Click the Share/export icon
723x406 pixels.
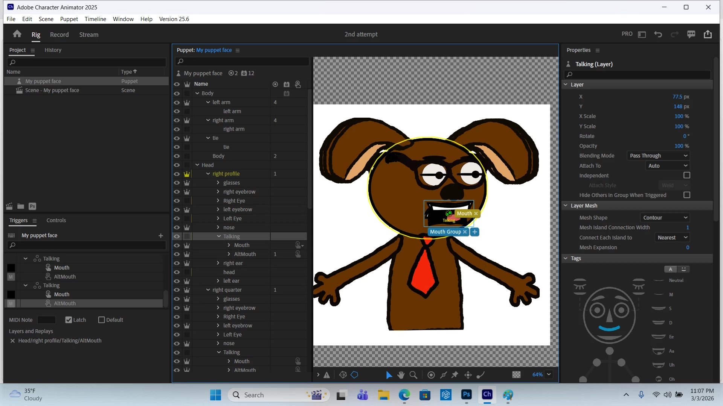pyautogui.click(x=708, y=34)
